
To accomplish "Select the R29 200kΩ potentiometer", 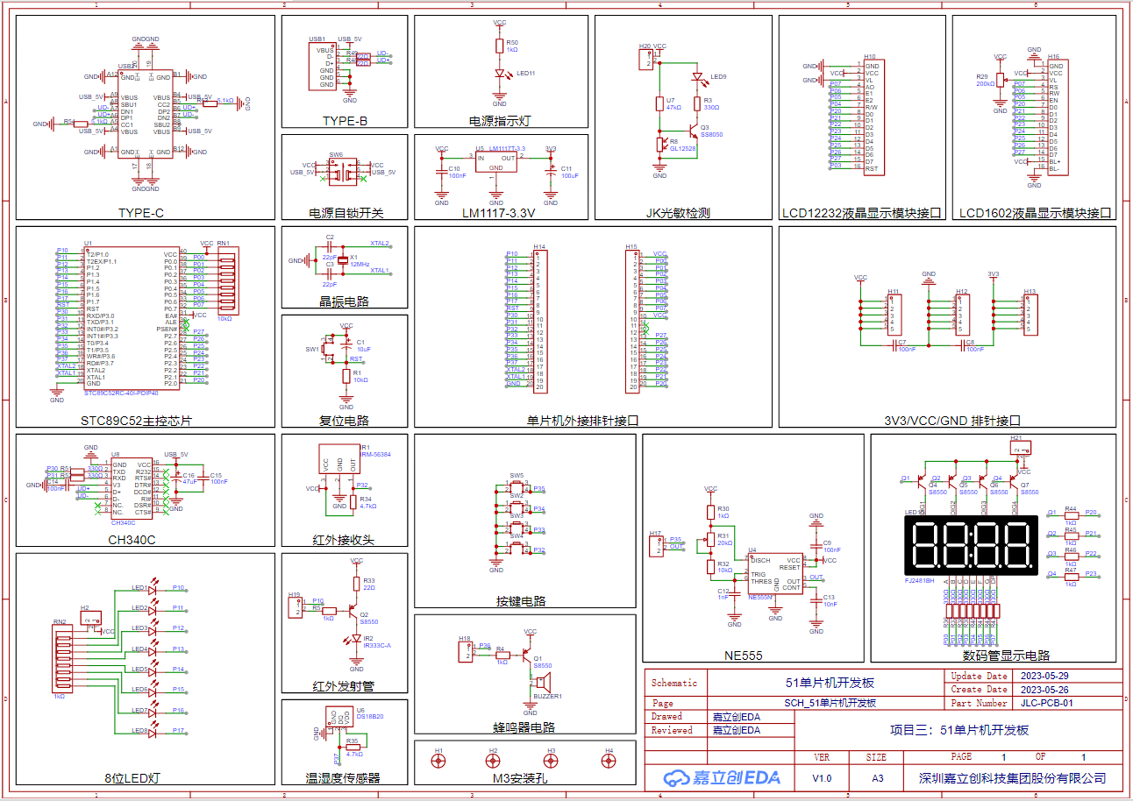I will (x=1001, y=81).
